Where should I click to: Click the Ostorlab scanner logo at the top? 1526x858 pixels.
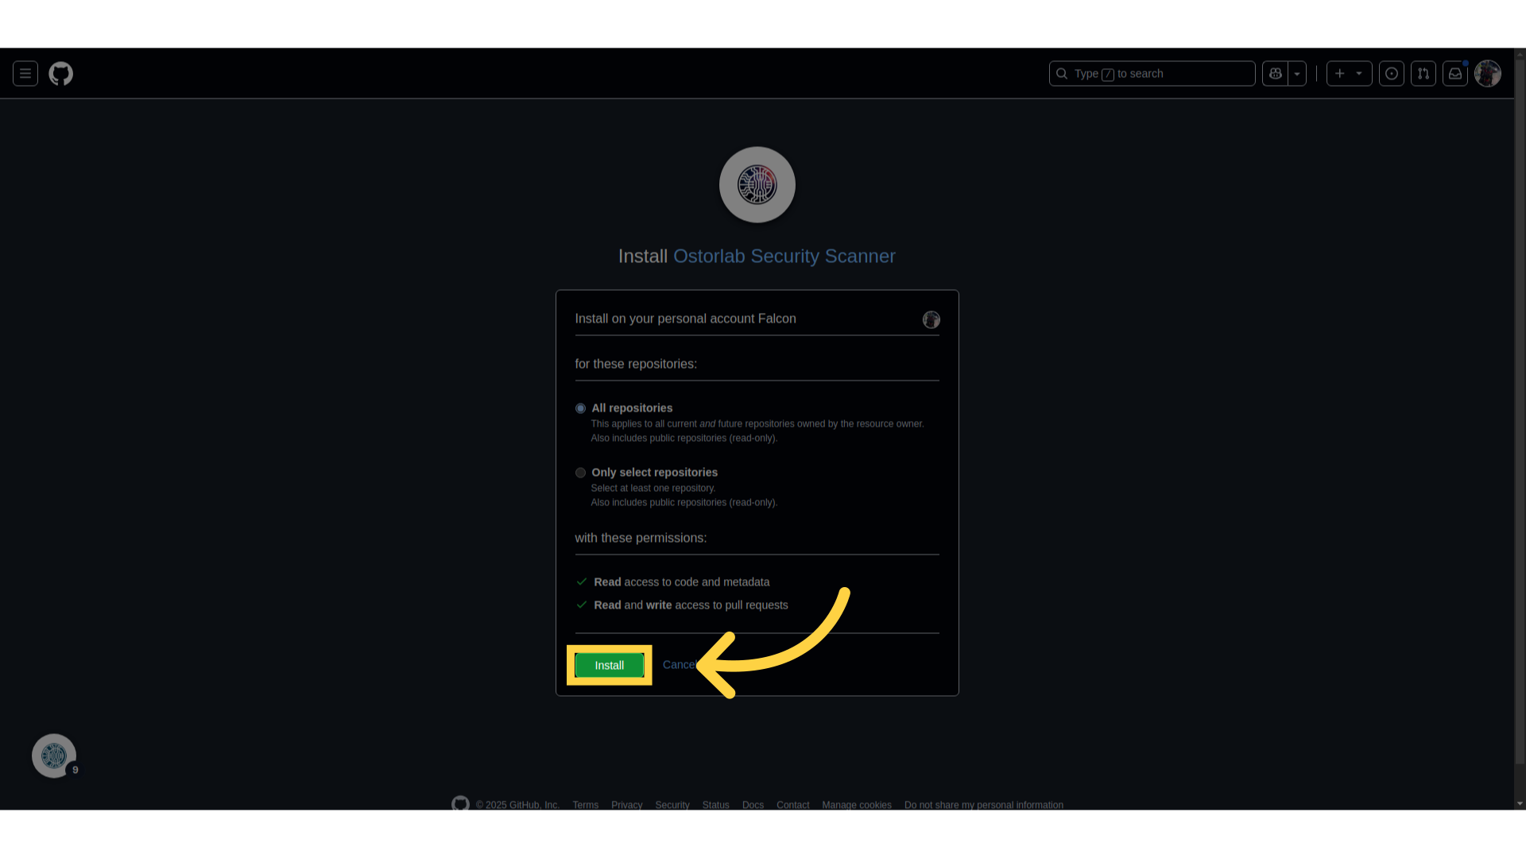pos(757,185)
